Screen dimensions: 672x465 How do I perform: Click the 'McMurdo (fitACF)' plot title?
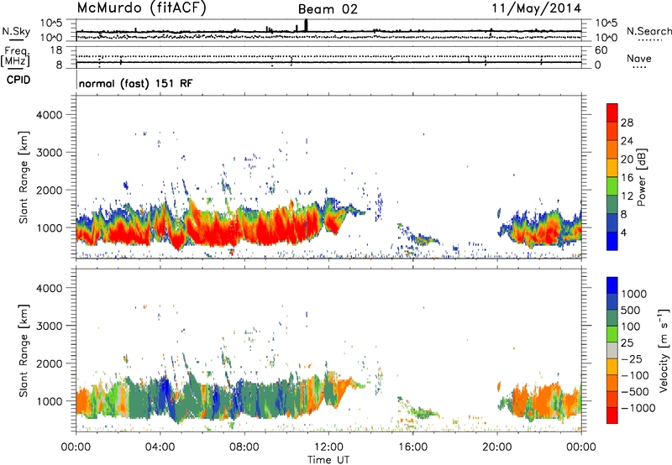(141, 8)
